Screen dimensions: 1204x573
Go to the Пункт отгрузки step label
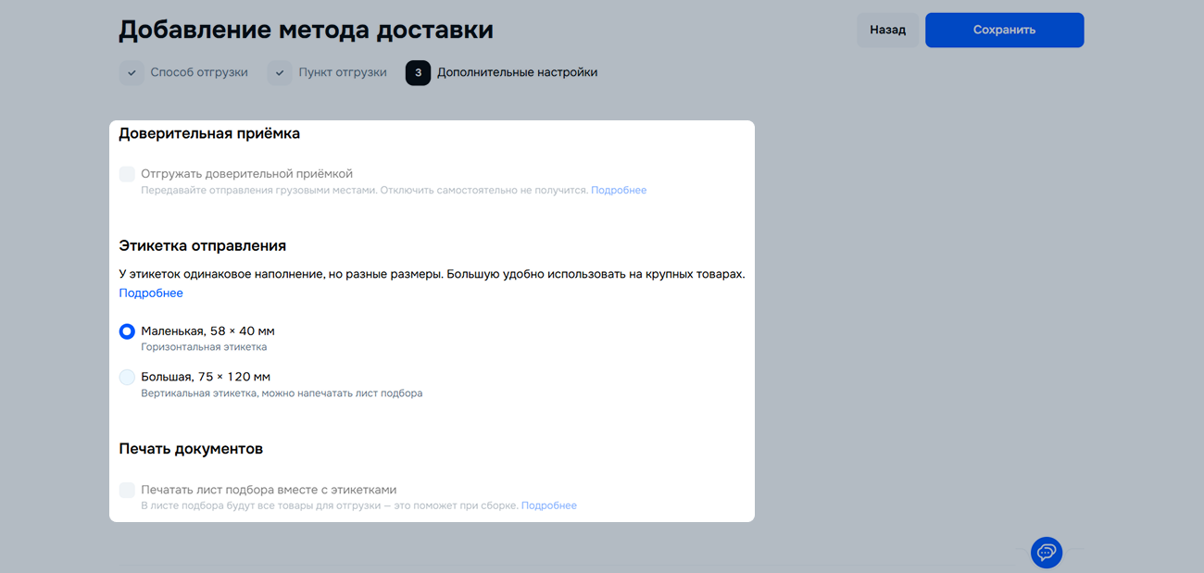point(343,72)
